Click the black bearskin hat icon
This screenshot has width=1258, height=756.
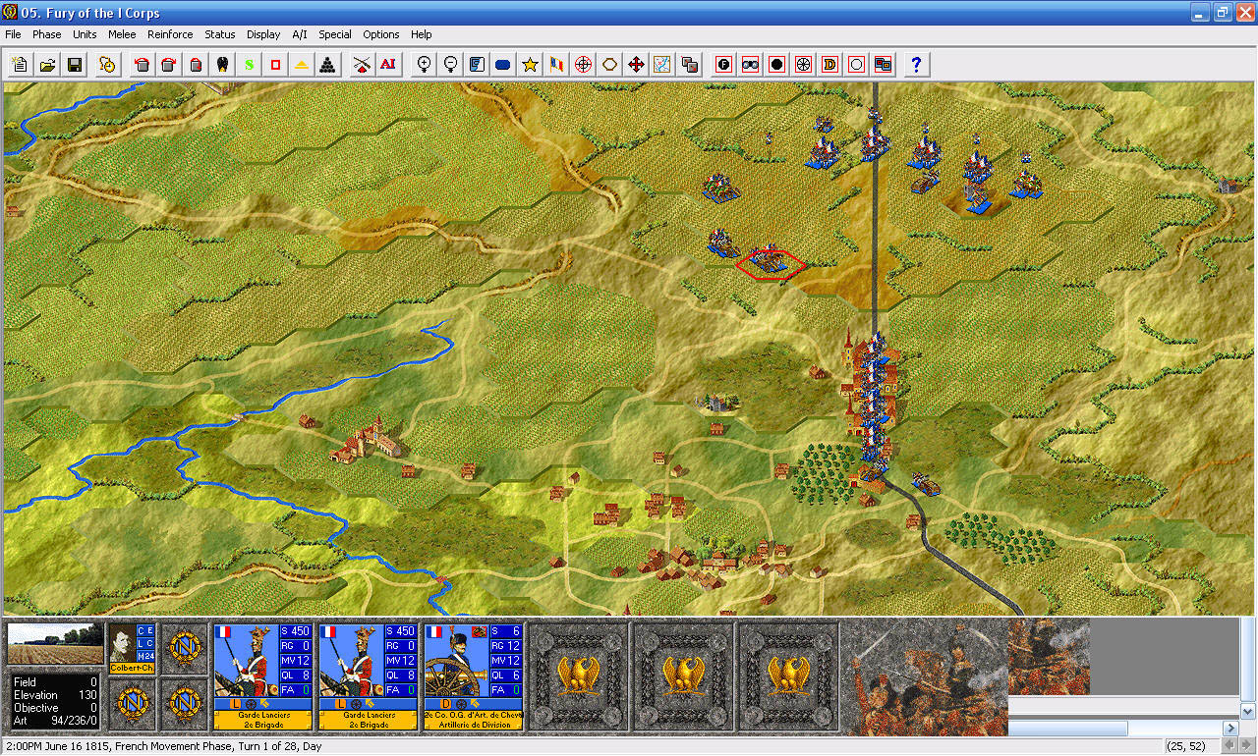tap(222, 65)
